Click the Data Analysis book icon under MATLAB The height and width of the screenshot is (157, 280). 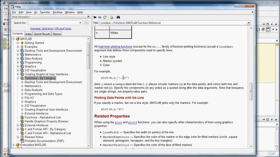[22, 58]
